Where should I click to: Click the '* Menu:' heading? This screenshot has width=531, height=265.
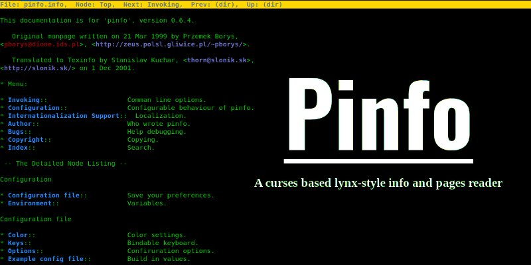[x=14, y=84]
